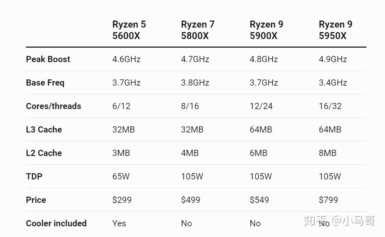Click the 3.4GHz base frequency value
The height and width of the screenshot is (237, 385).
coord(333,83)
